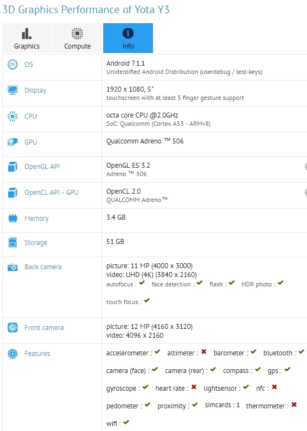The height and width of the screenshot is (431, 307).
Task: Select the Info tab
Action: point(128,38)
